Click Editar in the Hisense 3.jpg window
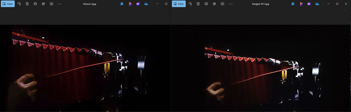 [x=8, y=4]
